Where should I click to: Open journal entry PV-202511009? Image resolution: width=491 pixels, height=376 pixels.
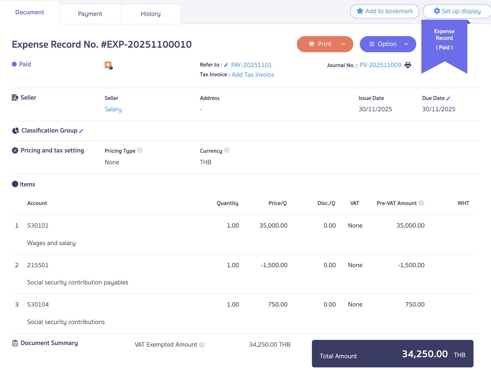tap(380, 65)
